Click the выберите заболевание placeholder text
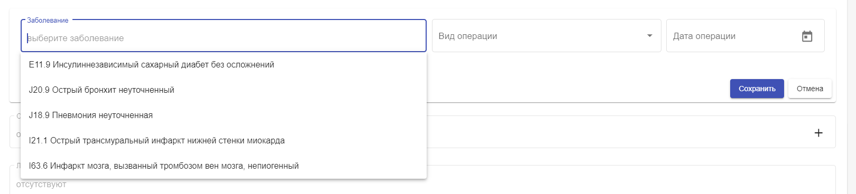This screenshot has width=856, height=194. (75, 38)
